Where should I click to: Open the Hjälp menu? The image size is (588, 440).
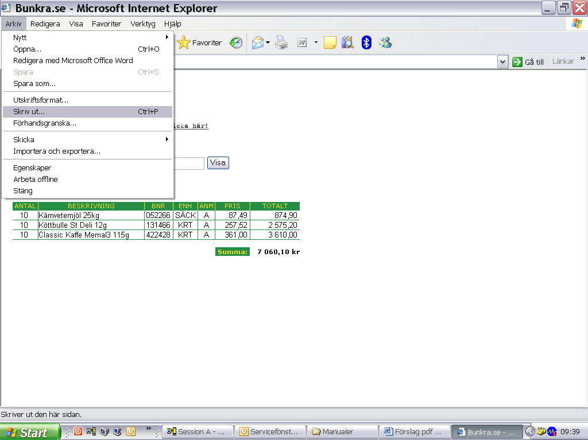coord(172,24)
